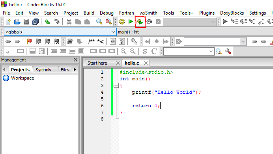The image size is (273, 154).
Task: Close the Management panel
Action: click(x=75, y=60)
